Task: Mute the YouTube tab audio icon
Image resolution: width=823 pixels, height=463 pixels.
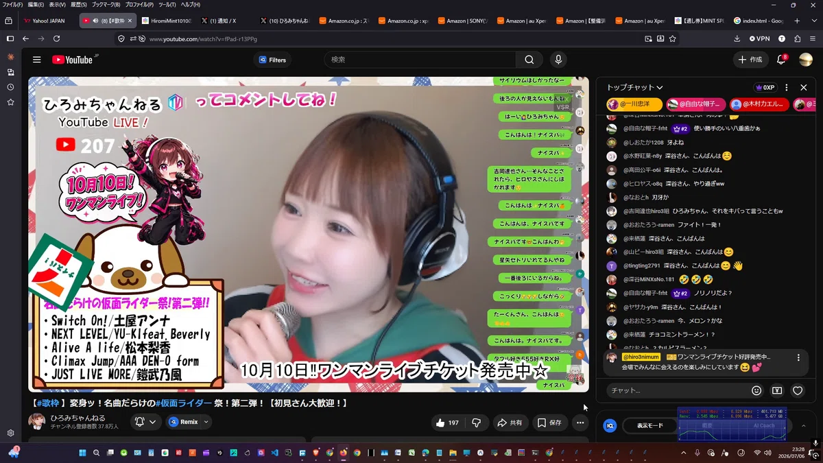Action: click(x=95, y=21)
